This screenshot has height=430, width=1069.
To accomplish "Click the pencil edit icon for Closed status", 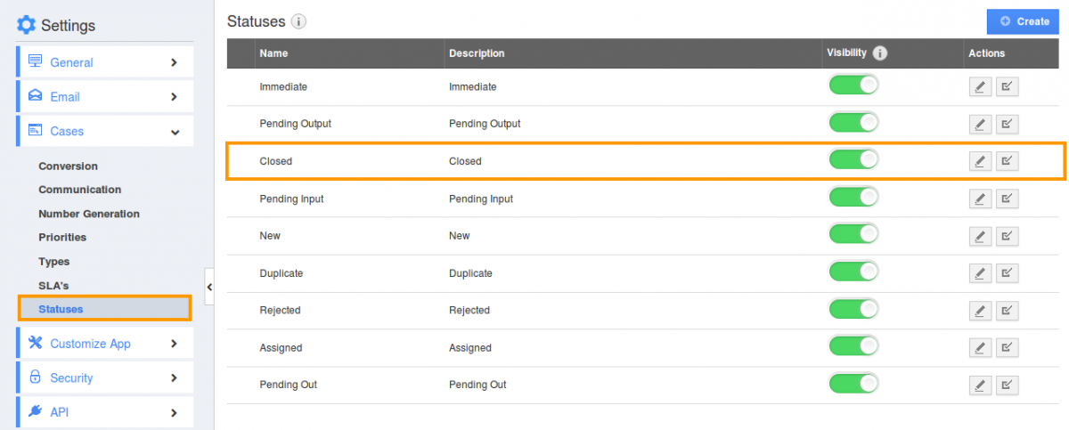I will point(980,161).
